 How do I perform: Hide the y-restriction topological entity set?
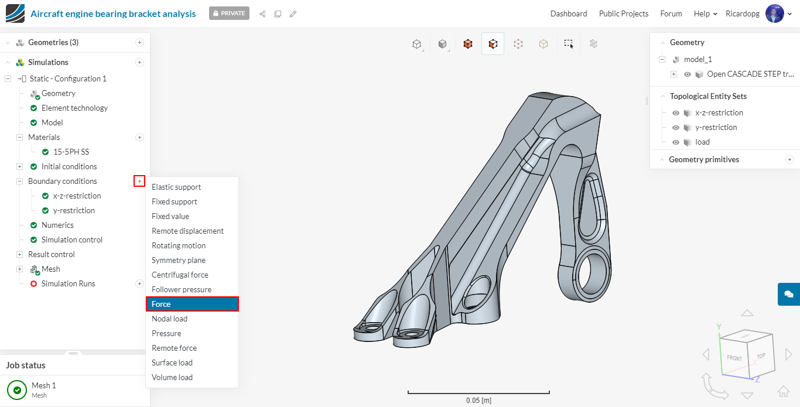pos(675,128)
